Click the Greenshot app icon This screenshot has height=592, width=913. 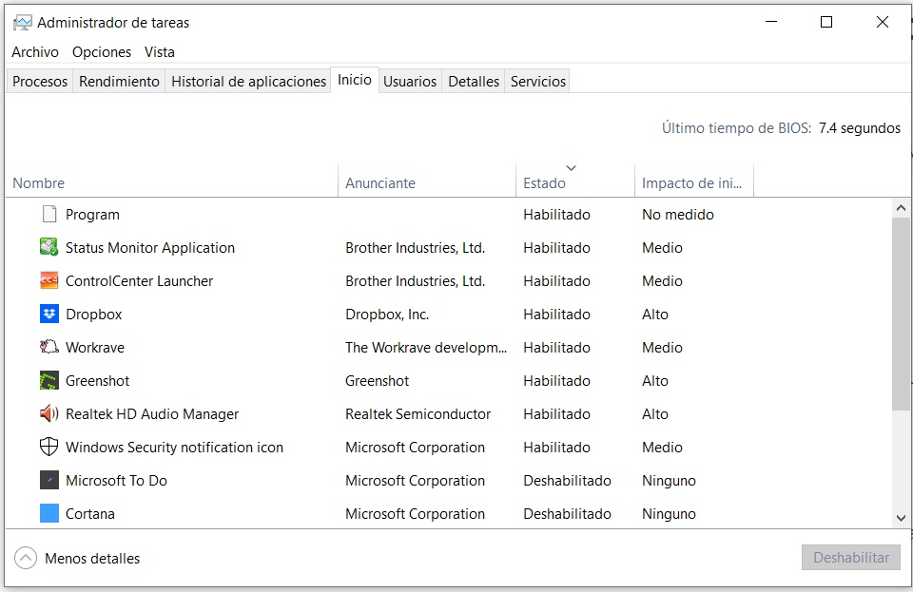(49, 381)
